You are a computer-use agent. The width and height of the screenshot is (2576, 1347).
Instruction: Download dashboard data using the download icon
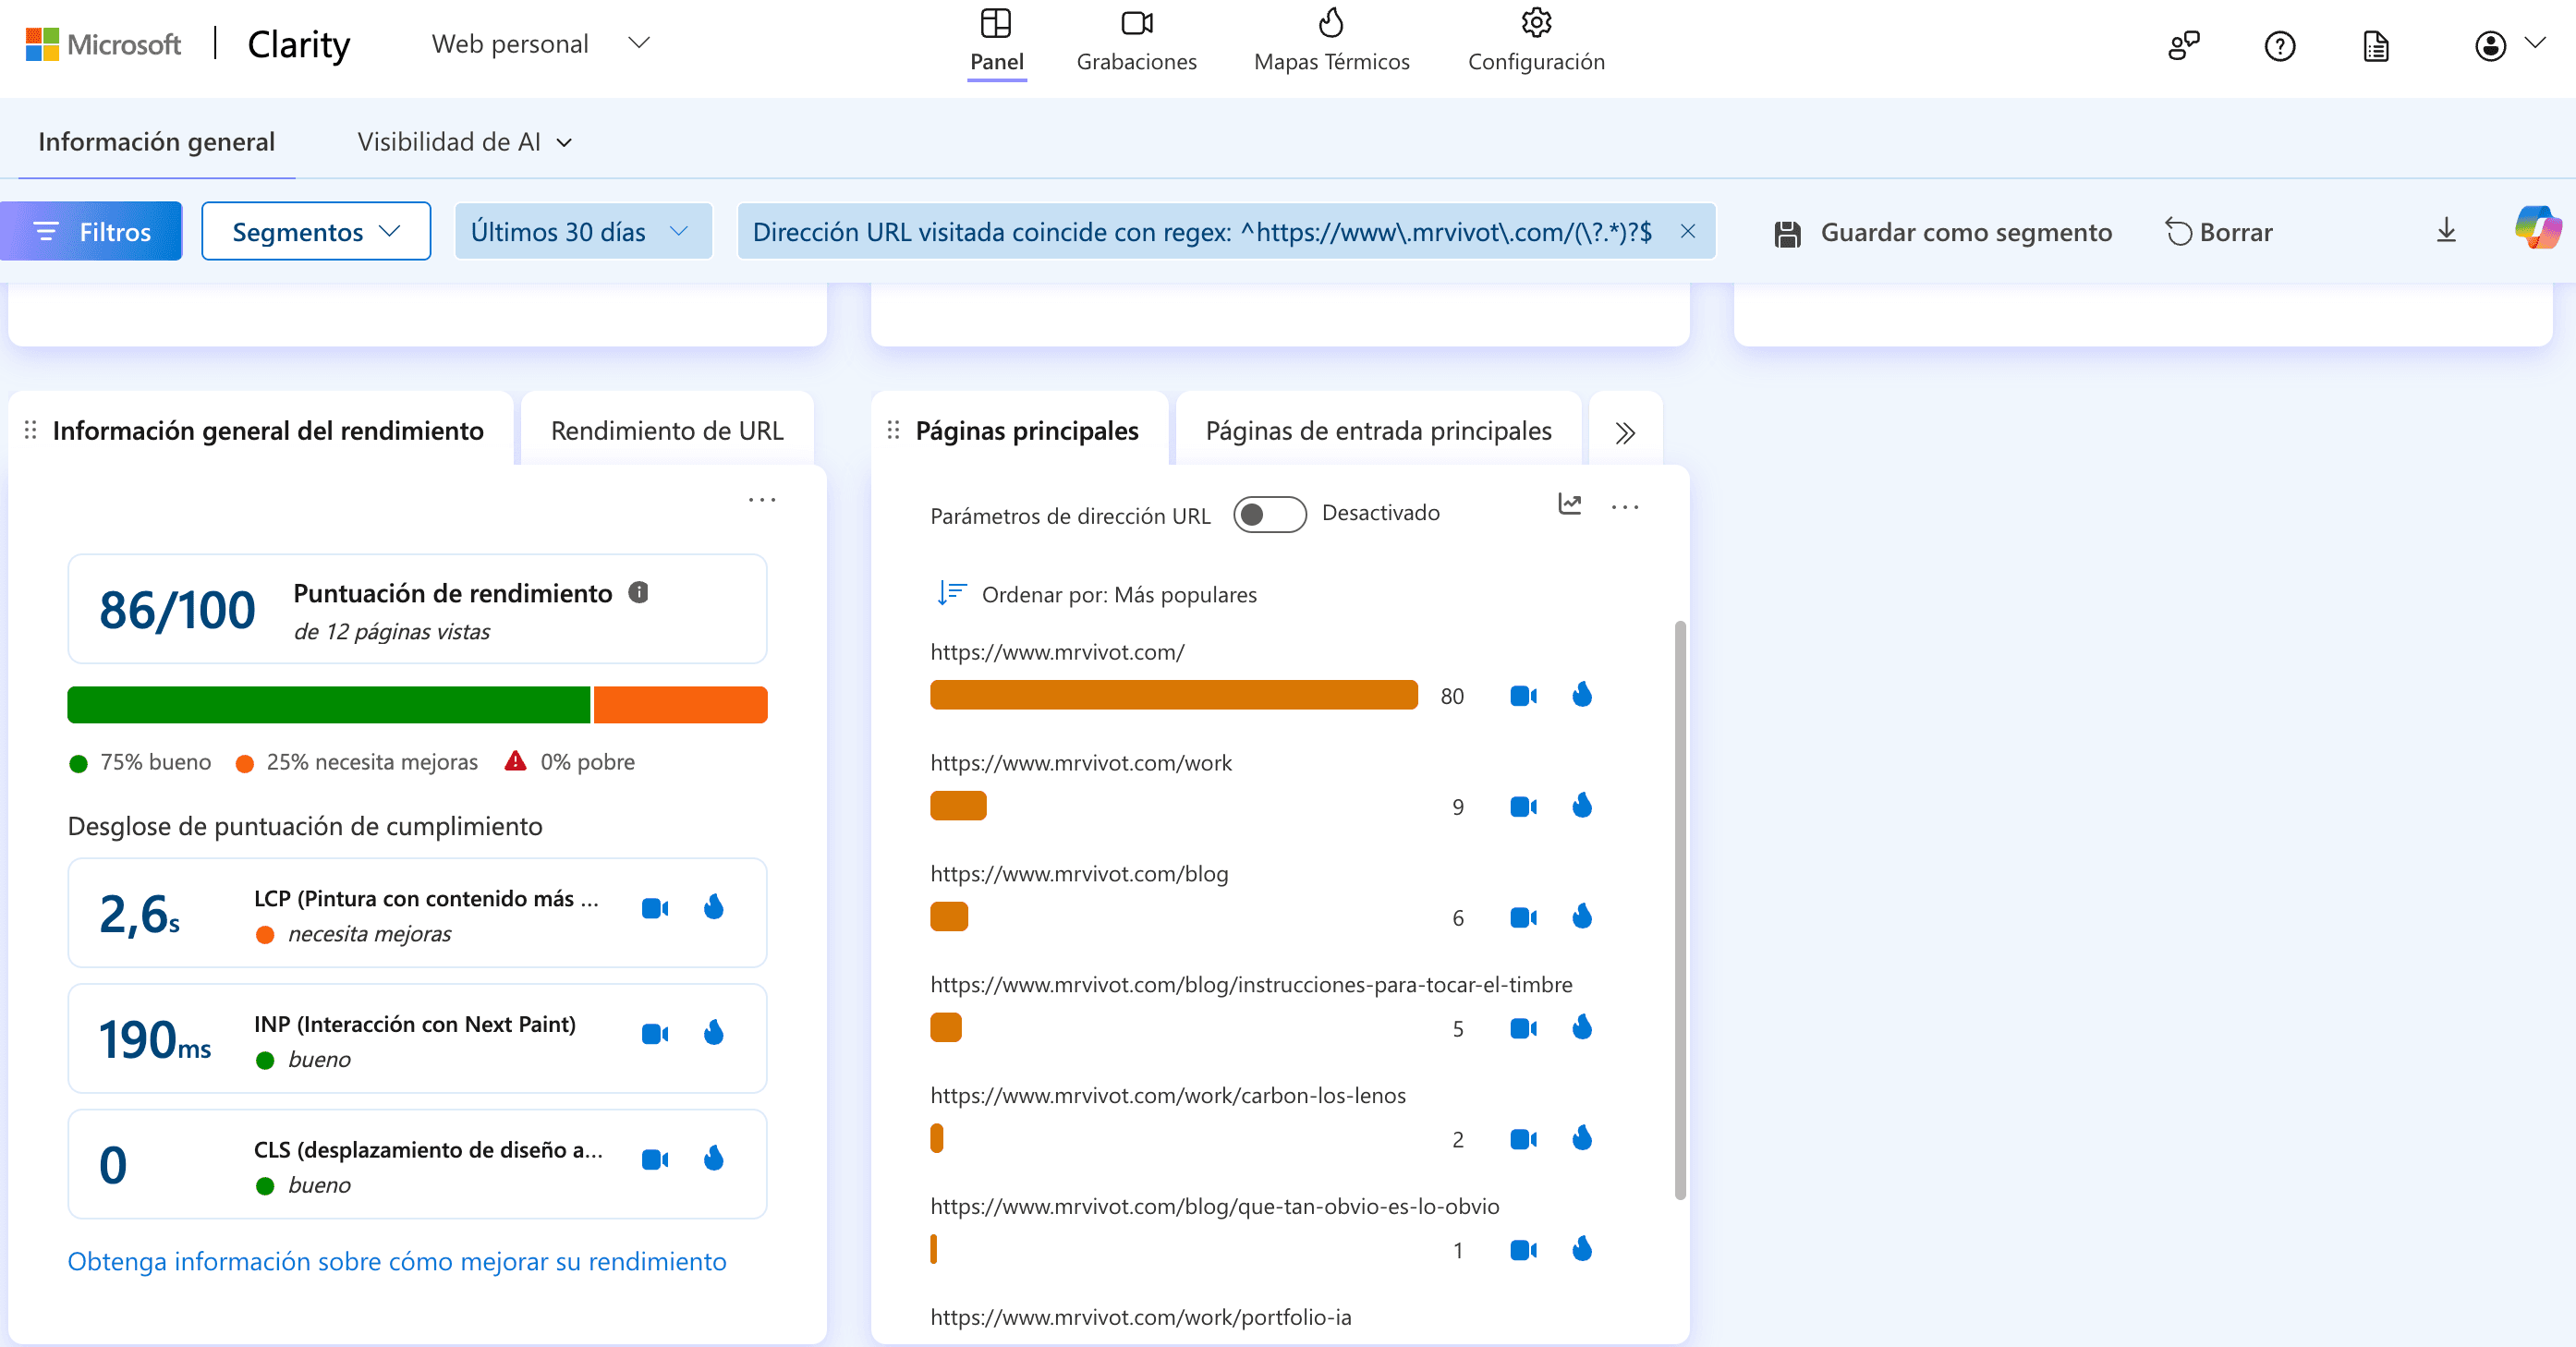tap(2446, 231)
